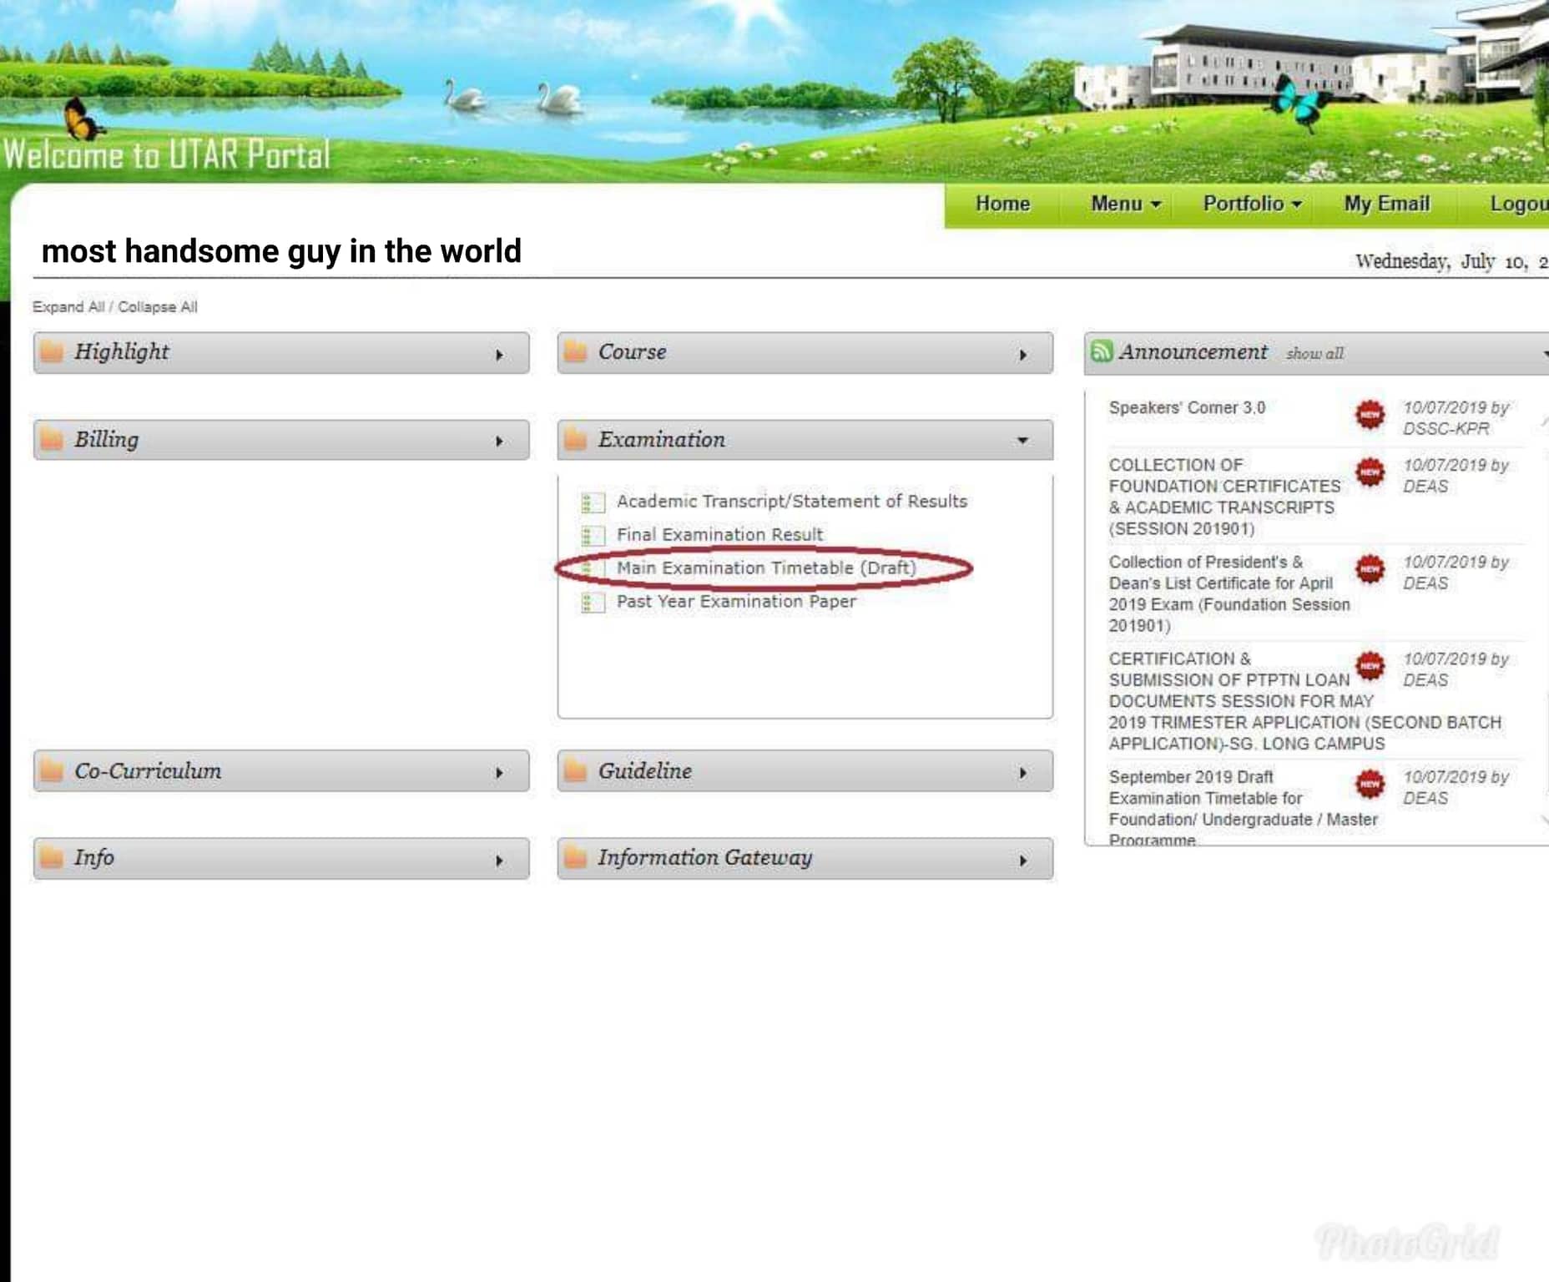The image size is (1549, 1282).
Task: Click the Highlight panel title
Action: pyautogui.click(x=122, y=352)
